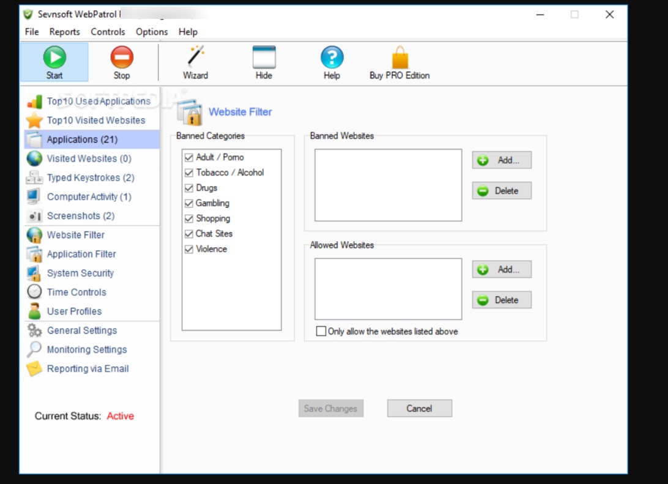Select Applications (21) in the sidebar
Viewport: 668px width, 484px height.
pyautogui.click(x=92, y=140)
